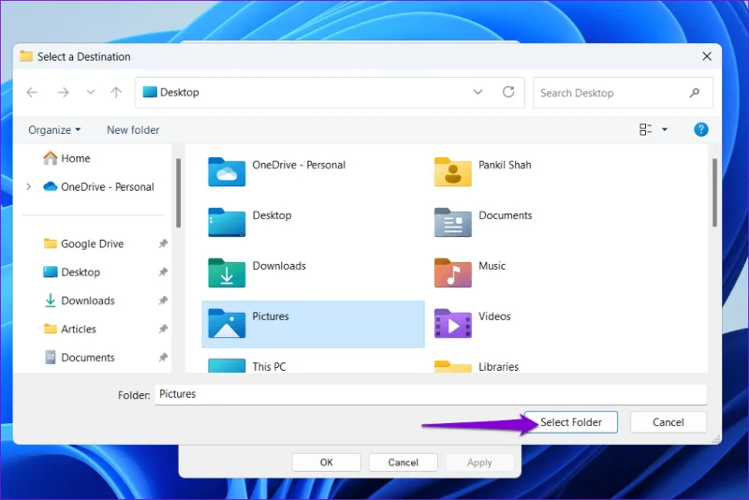Screen dimensions: 749x500
Task: Click the pin icon beside sidebar Downloads
Action: [x=163, y=301]
